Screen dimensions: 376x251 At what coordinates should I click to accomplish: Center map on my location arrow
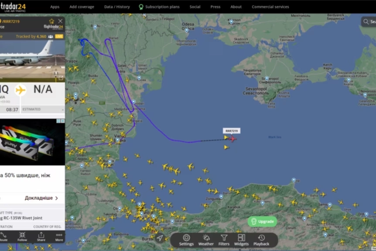point(160,238)
